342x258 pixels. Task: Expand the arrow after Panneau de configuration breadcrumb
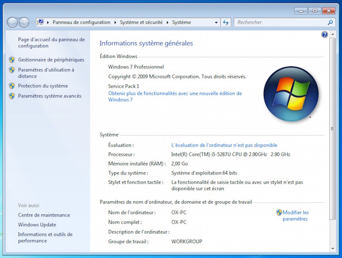pos(115,22)
